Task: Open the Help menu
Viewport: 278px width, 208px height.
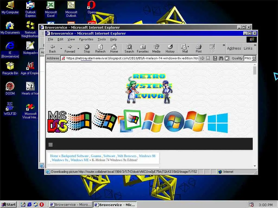Action: (x=113, y=39)
